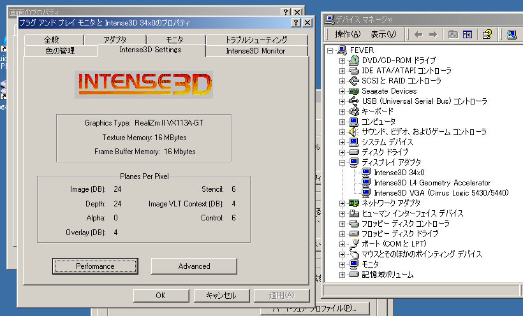The width and height of the screenshot is (523, 316).
Task: Expand the モニタ node
Action: point(342,264)
